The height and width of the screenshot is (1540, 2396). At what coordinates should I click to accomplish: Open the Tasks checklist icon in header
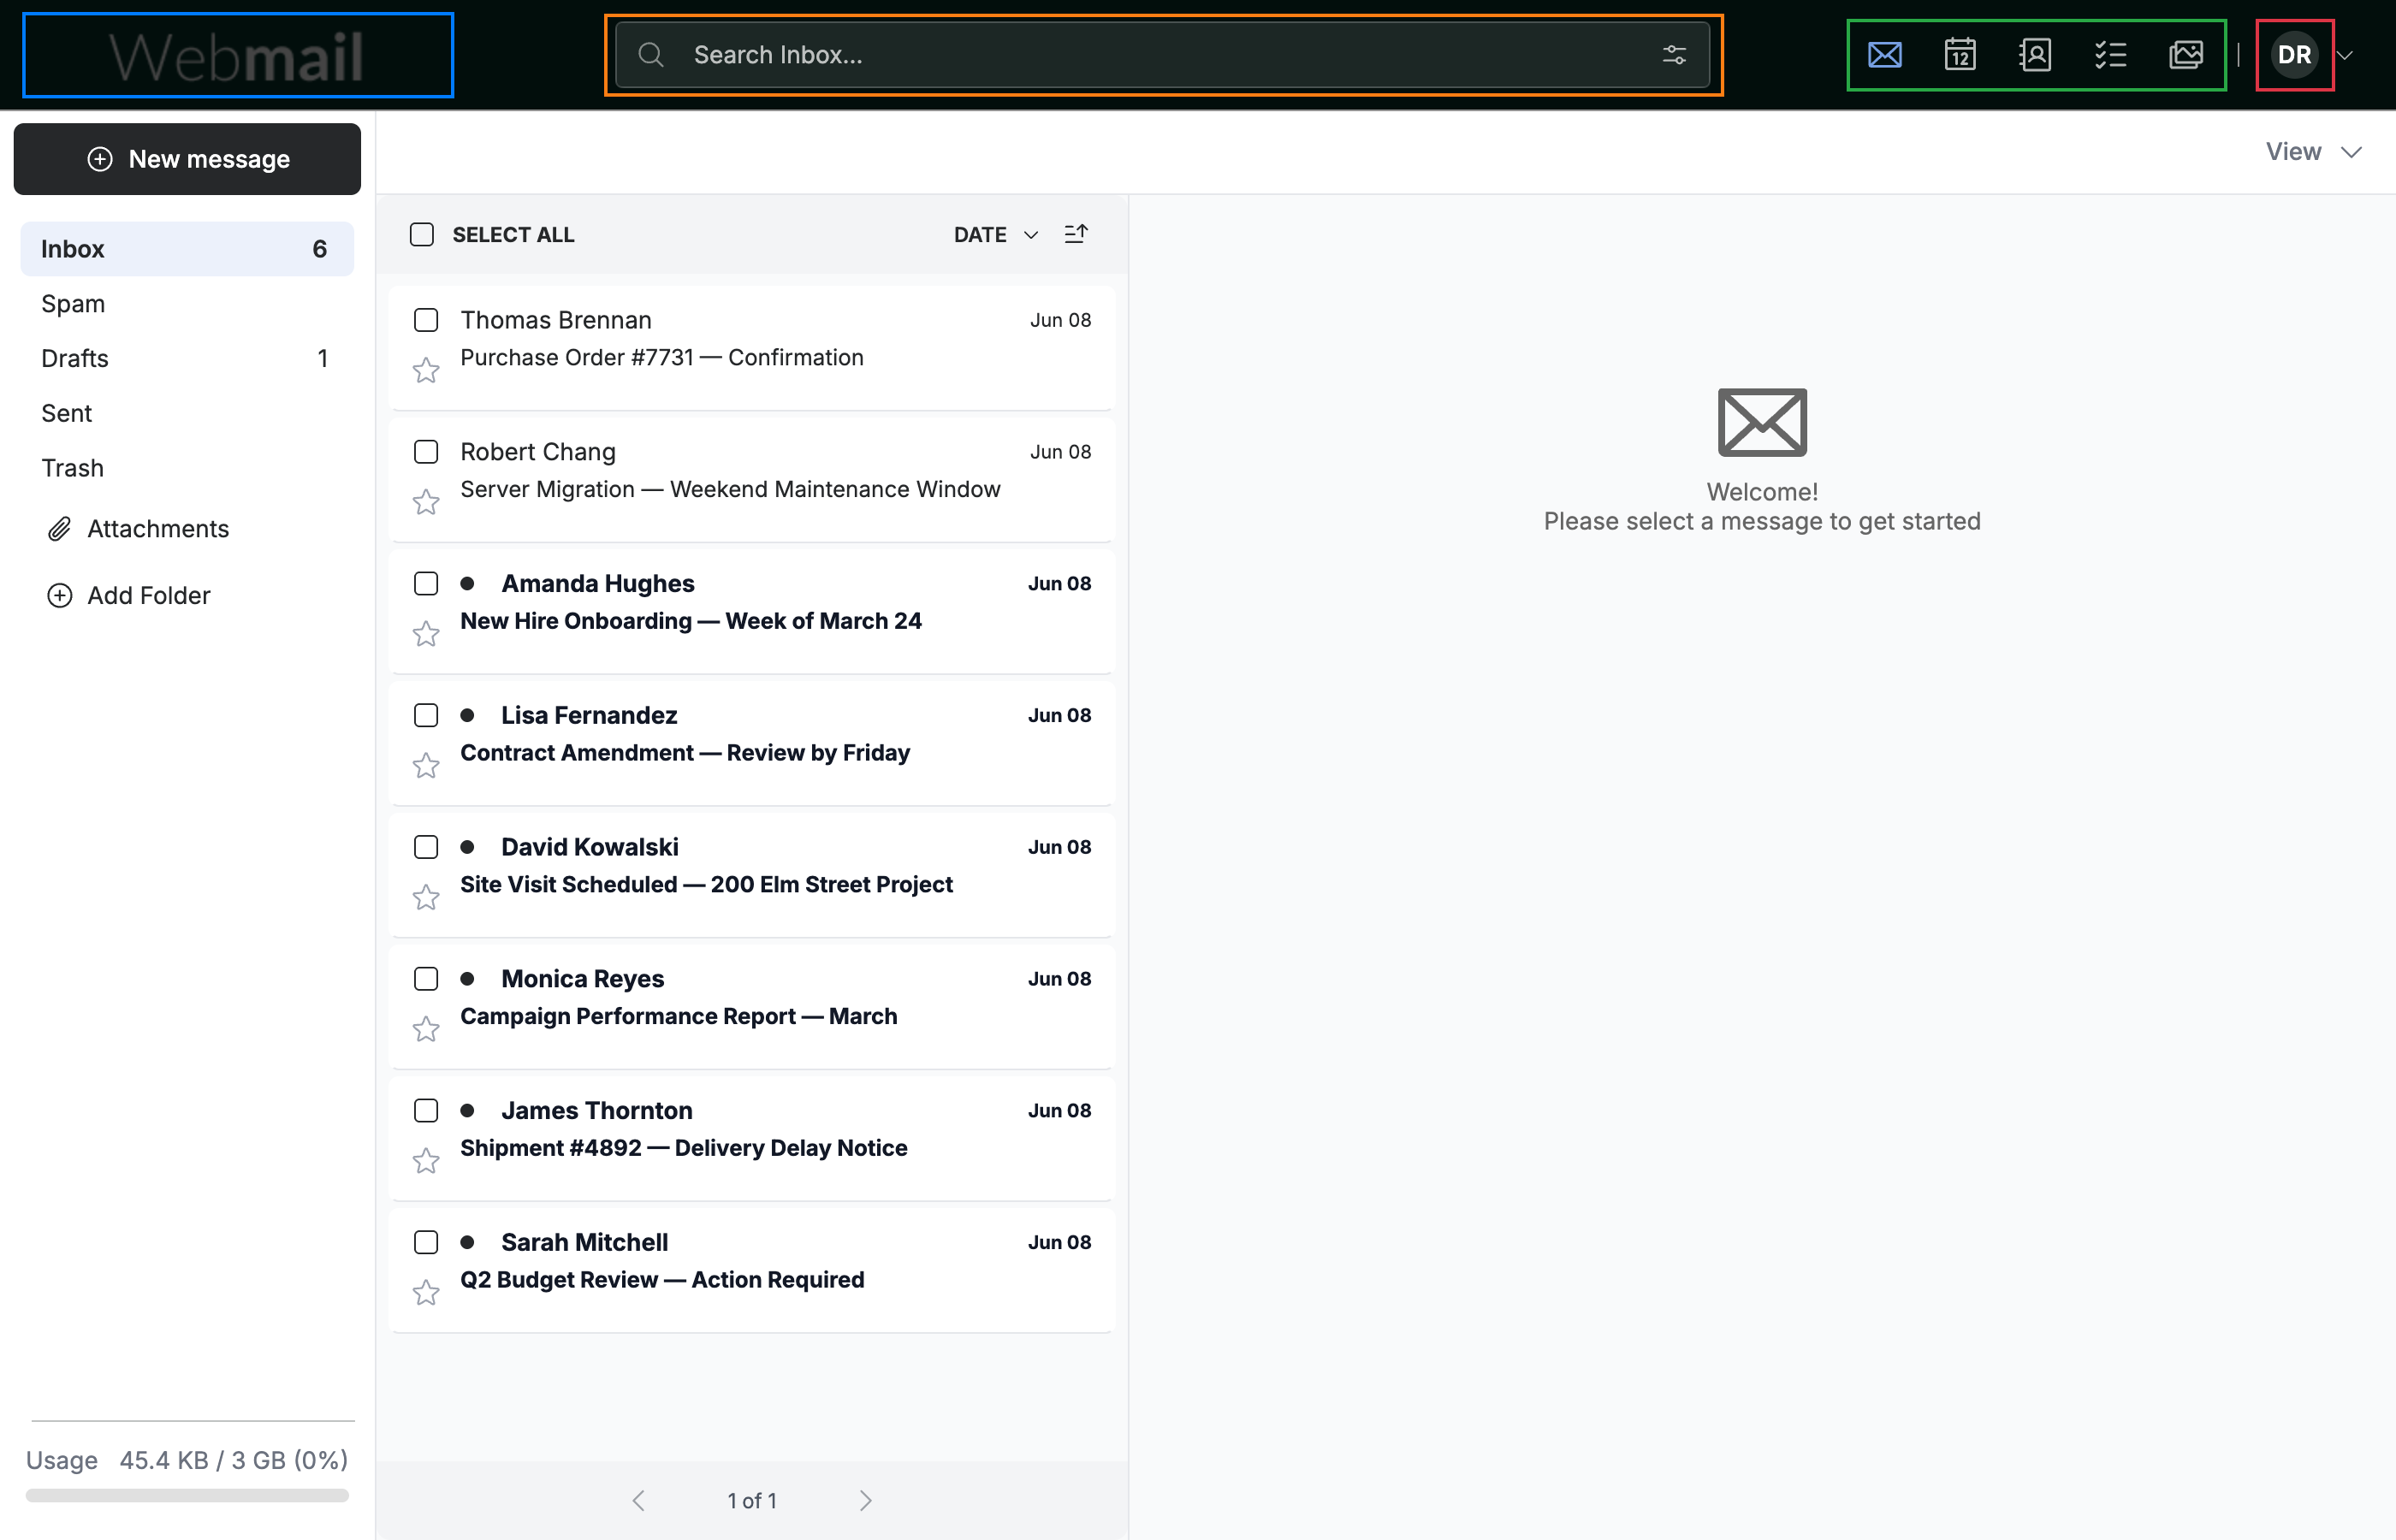click(x=2110, y=55)
